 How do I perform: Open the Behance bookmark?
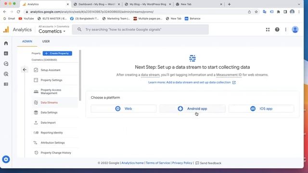(192, 19)
